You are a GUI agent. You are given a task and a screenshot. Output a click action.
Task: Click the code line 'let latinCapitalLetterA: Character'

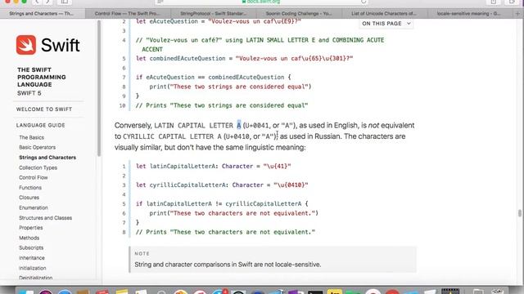[x=213, y=167]
